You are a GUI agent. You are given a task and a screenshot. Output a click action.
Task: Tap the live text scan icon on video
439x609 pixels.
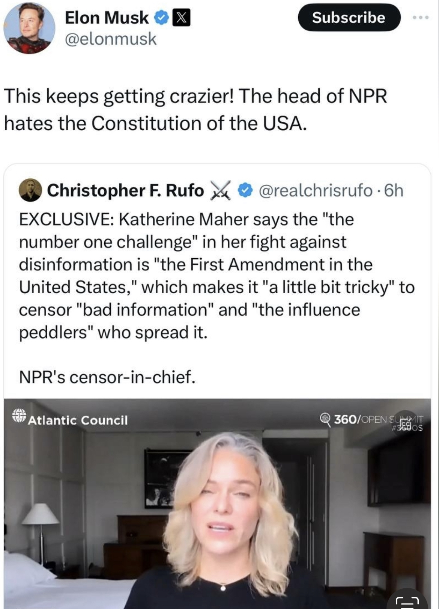[407, 601]
